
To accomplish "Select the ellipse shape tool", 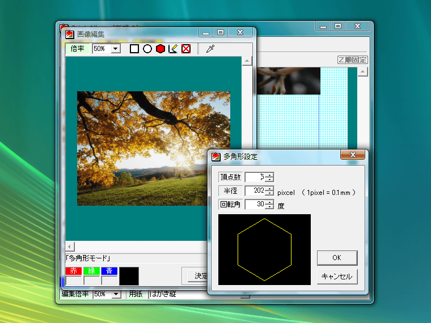I will pyautogui.click(x=147, y=49).
